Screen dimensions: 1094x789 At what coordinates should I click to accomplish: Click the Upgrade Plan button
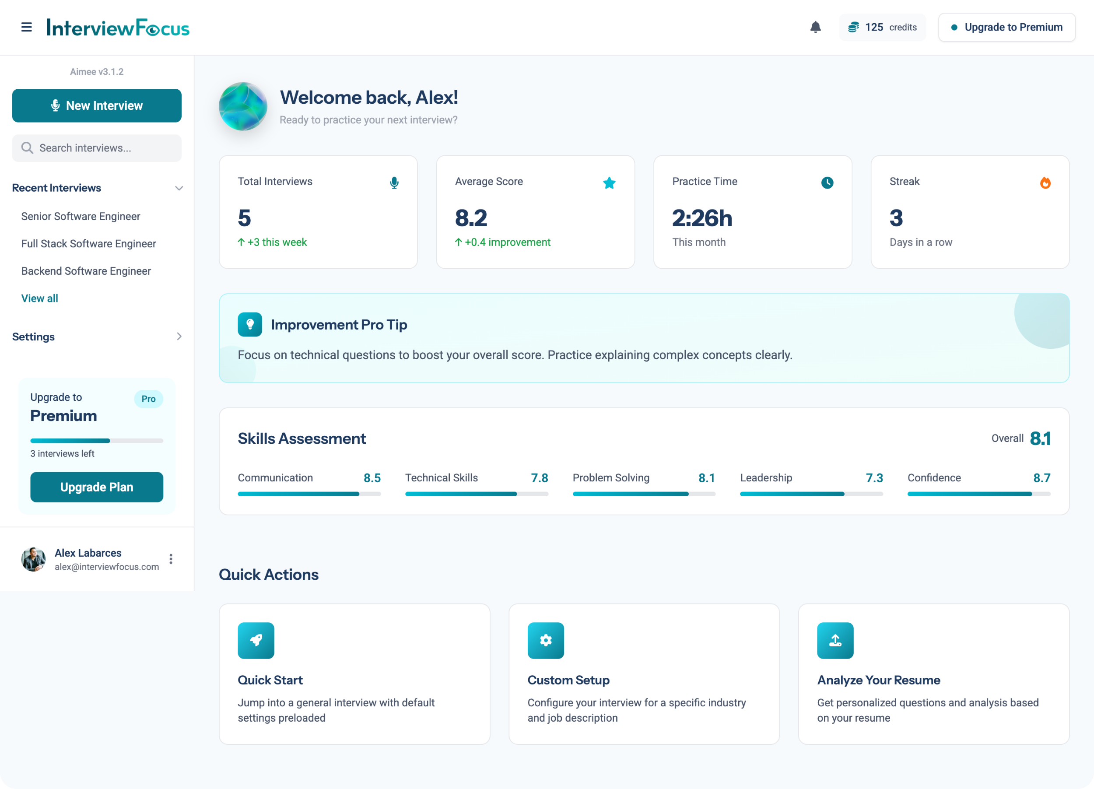coord(97,487)
